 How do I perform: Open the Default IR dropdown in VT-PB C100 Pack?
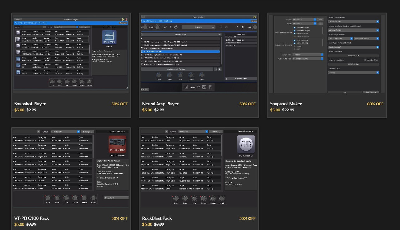[117, 198]
